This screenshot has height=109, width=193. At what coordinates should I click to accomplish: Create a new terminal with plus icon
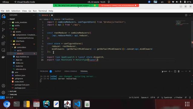pyautogui.click(x=169, y=71)
